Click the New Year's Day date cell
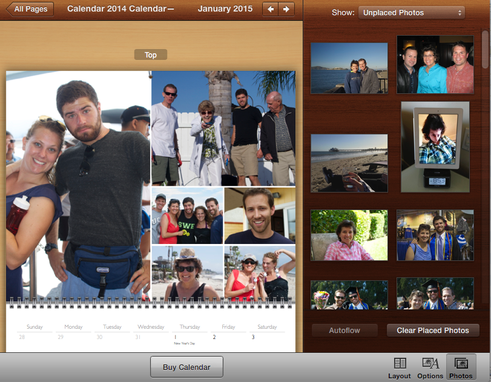Image resolution: width=491 pixels, height=382 pixels. tap(189, 340)
